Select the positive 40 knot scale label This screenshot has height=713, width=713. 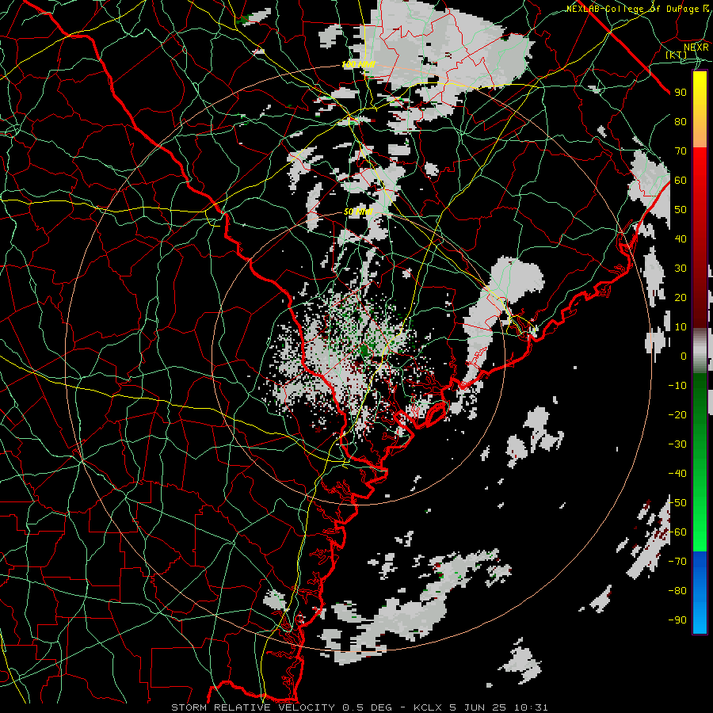pos(681,239)
